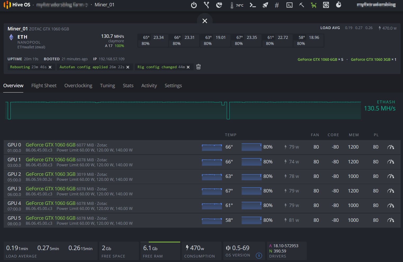Click the 63° 19.01 GPU tile
This screenshot has width=403, height=262.
coord(215,40)
